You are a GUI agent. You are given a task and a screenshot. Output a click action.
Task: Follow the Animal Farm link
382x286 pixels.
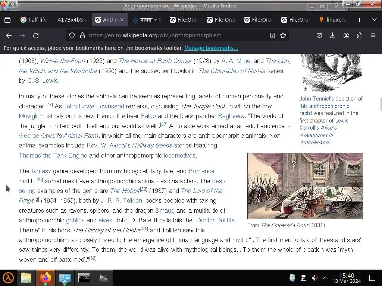[x=81, y=136]
